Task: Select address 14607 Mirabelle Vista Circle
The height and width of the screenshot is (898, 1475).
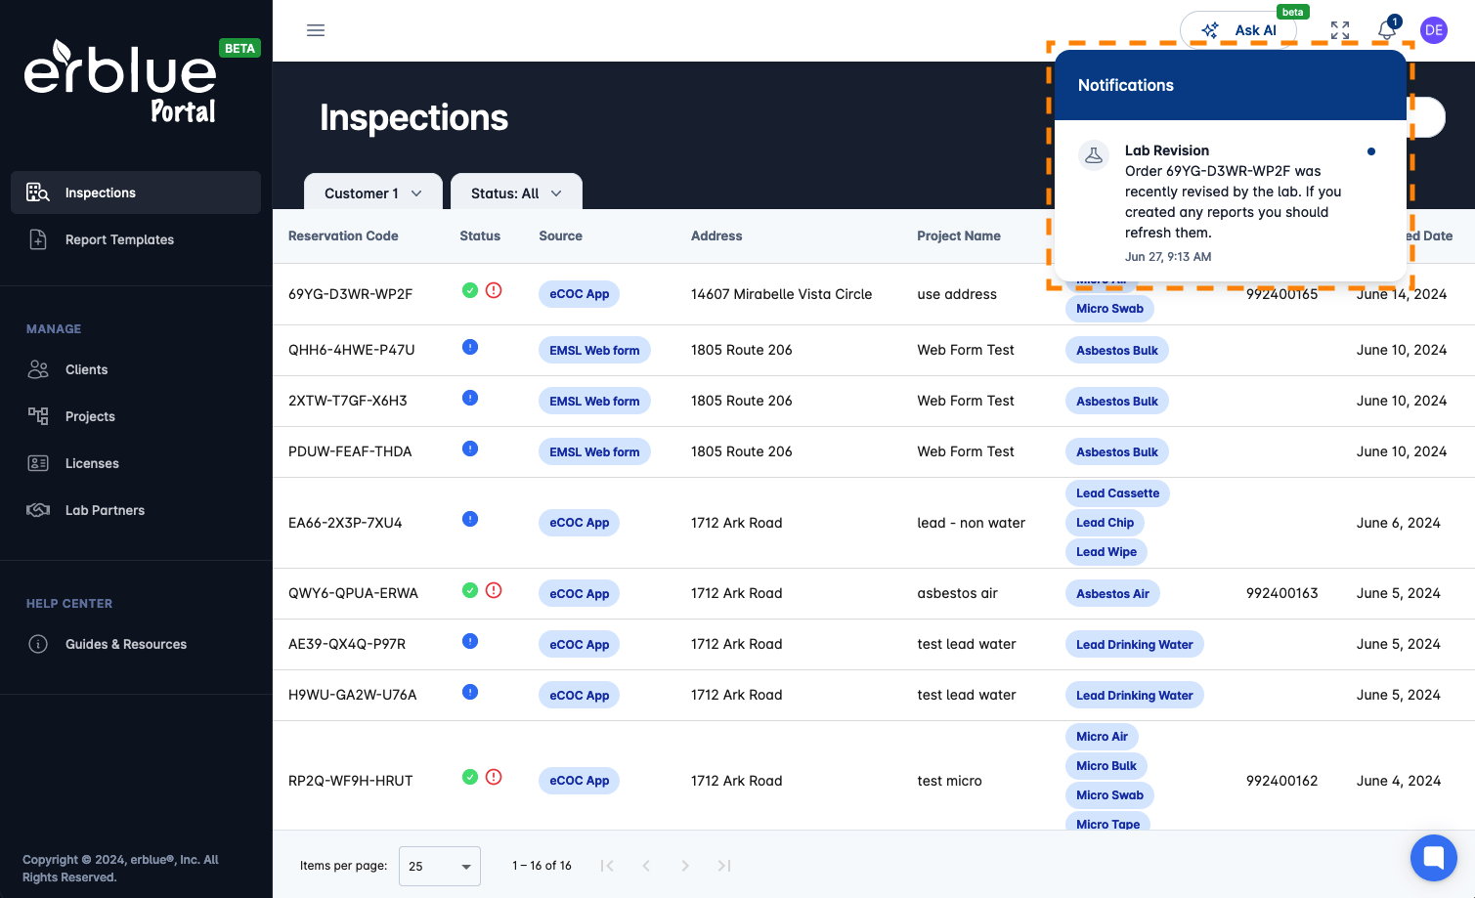Action: 781,294
